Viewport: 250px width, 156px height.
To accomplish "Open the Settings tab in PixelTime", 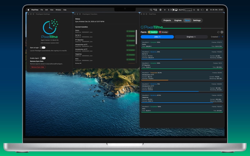I will 197,20.
